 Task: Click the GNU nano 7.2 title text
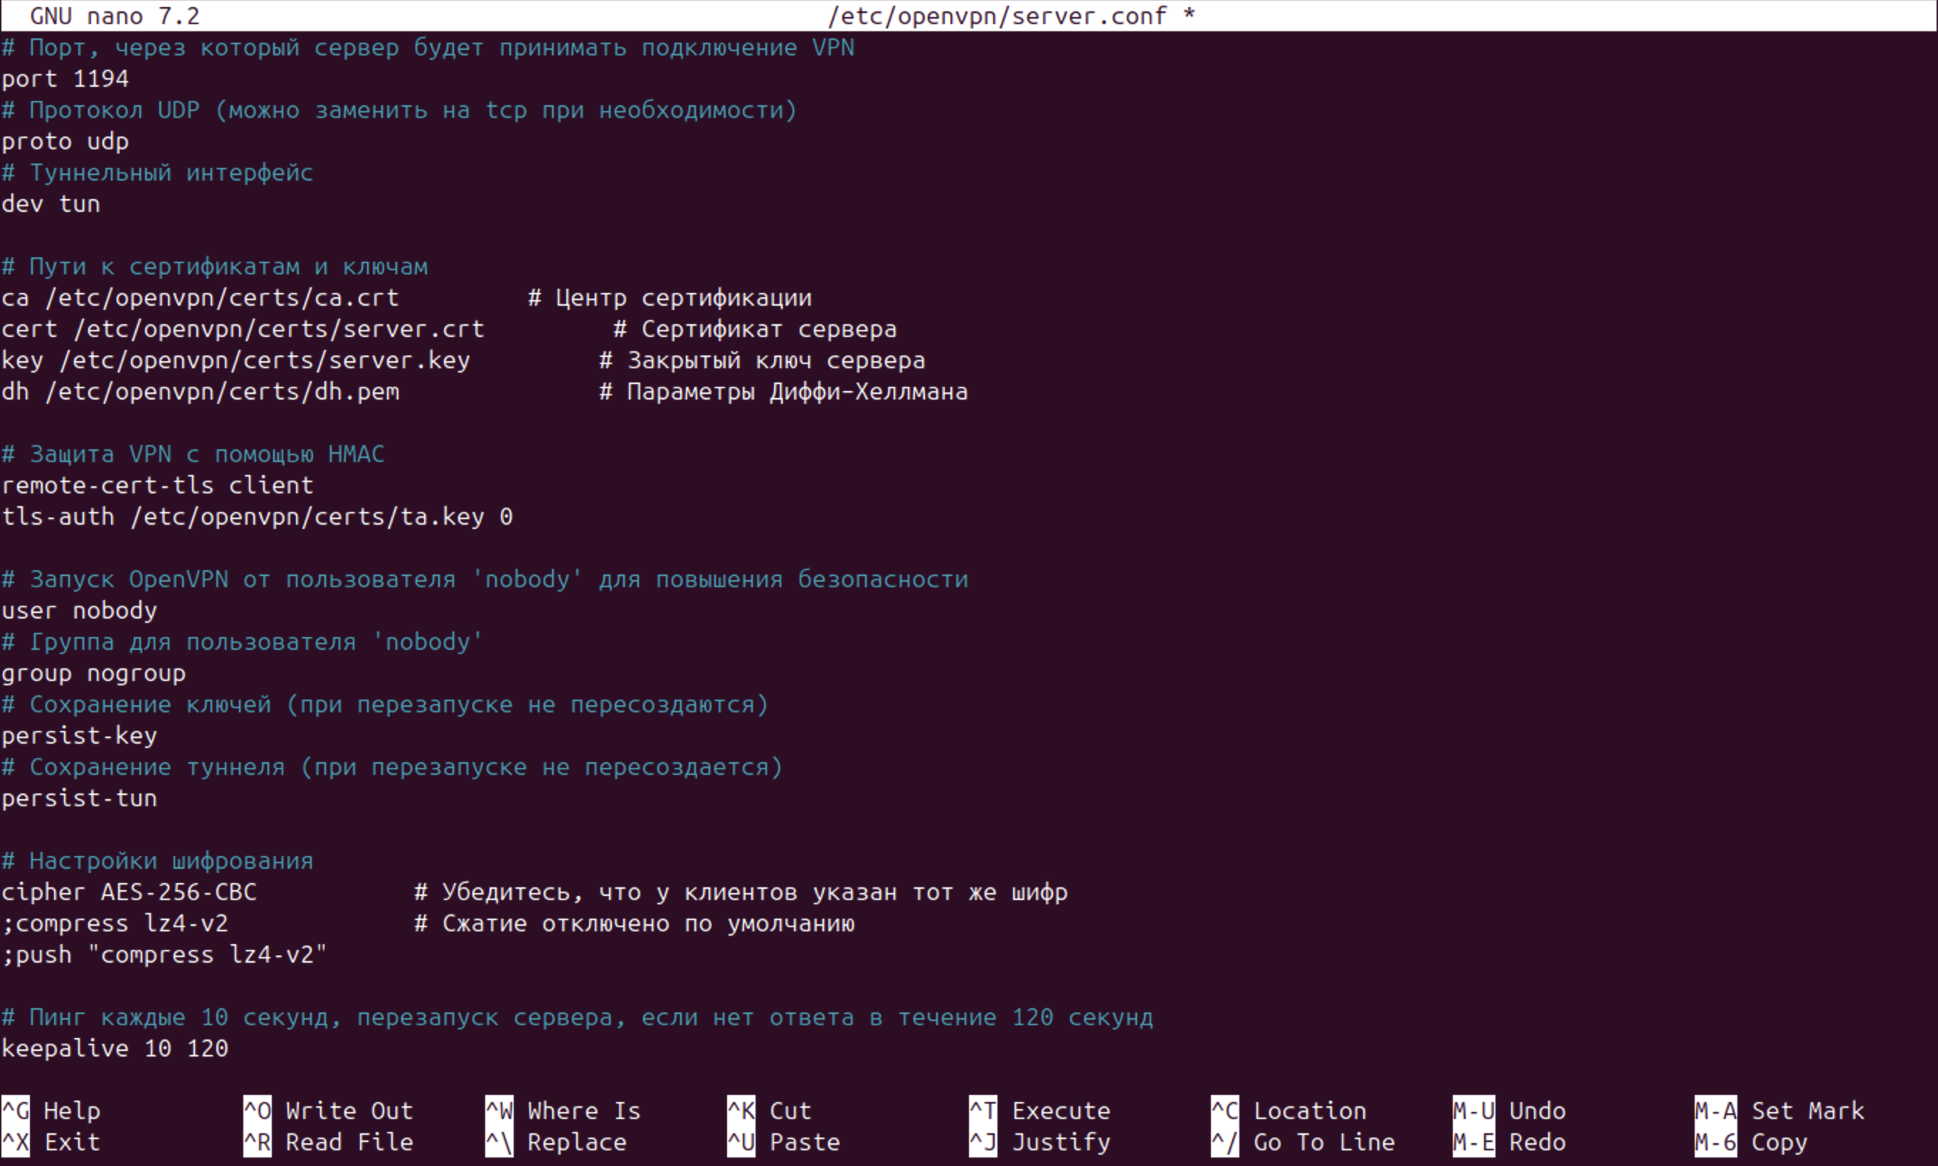click(115, 16)
